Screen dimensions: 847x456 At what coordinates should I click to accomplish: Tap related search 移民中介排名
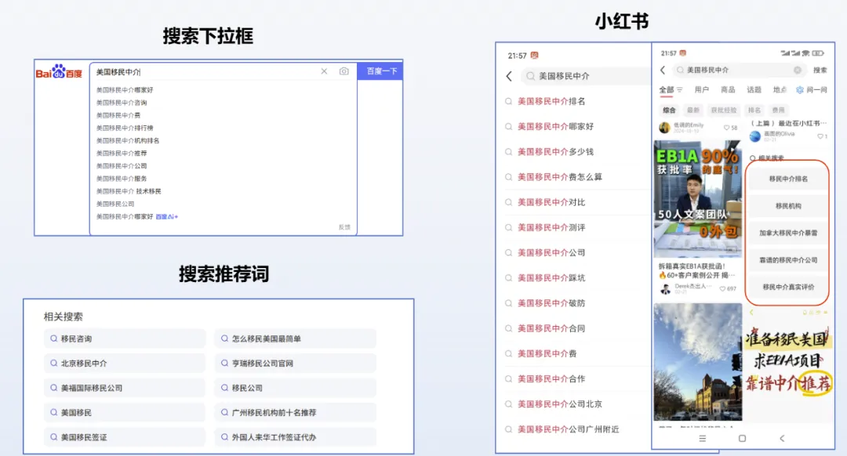(788, 179)
